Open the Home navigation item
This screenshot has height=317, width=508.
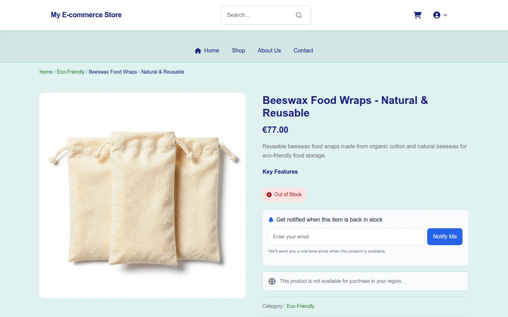point(207,51)
